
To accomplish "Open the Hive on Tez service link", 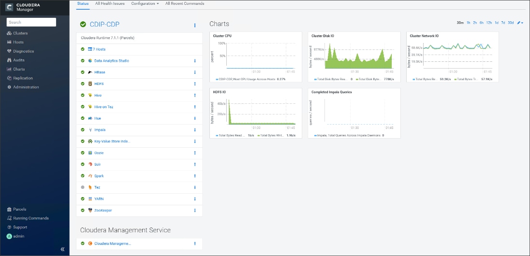I will [104, 107].
